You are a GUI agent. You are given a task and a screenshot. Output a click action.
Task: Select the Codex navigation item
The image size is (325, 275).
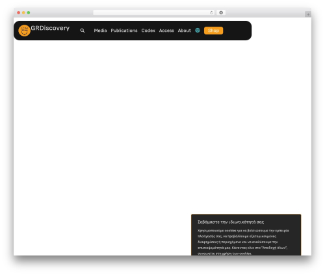pyautogui.click(x=148, y=31)
